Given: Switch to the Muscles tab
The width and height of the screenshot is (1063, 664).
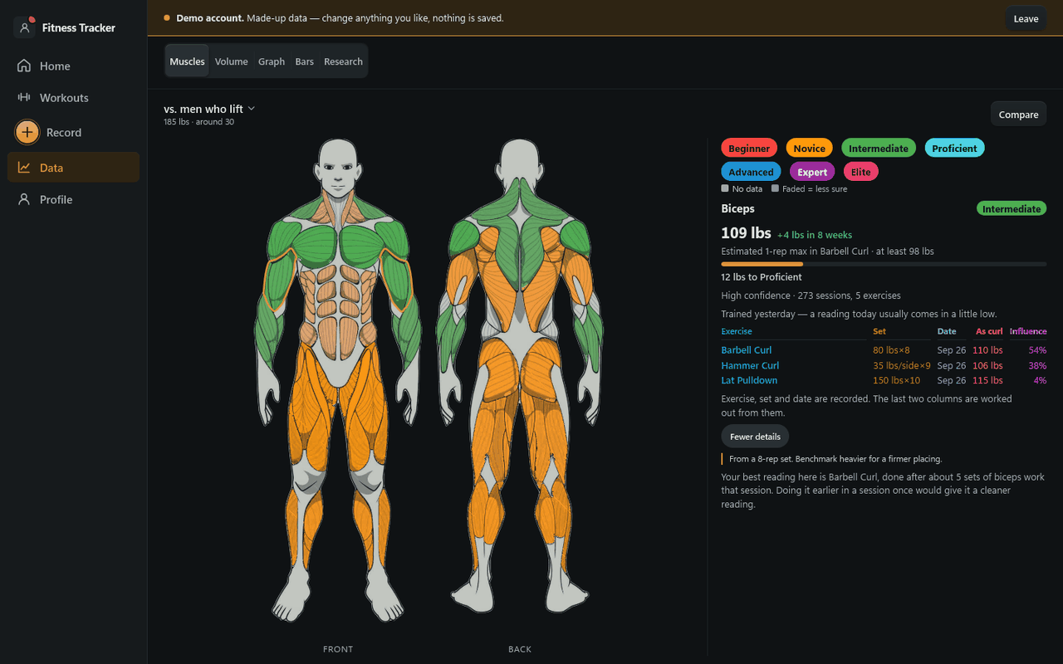Looking at the screenshot, I should click(187, 61).
